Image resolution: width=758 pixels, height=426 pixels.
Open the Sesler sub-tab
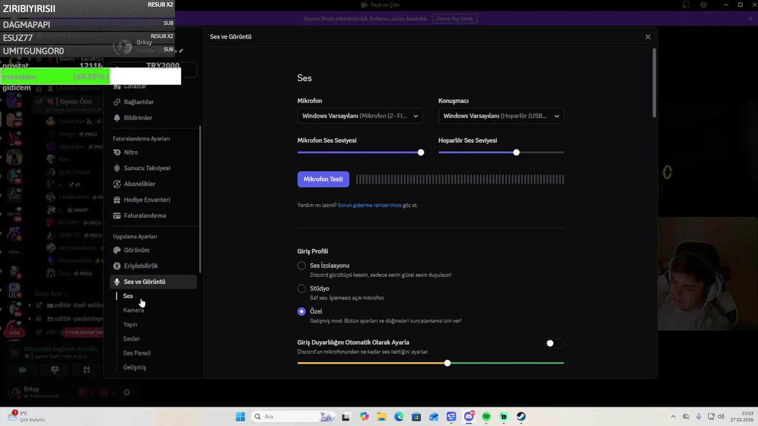[131, 338]
